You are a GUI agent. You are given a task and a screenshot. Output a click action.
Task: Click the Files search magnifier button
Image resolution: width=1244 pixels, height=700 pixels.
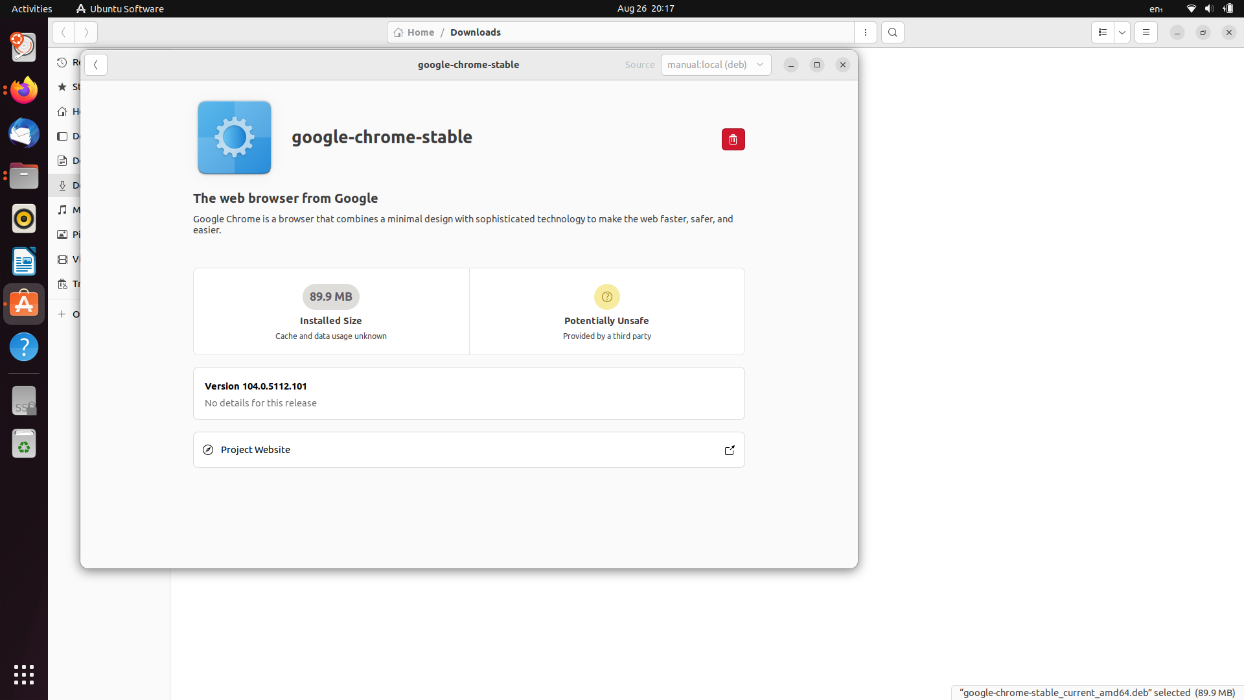click(893, 32)
